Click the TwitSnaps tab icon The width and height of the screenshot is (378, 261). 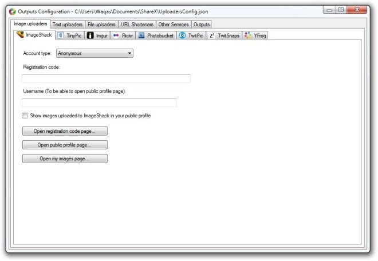212,35
